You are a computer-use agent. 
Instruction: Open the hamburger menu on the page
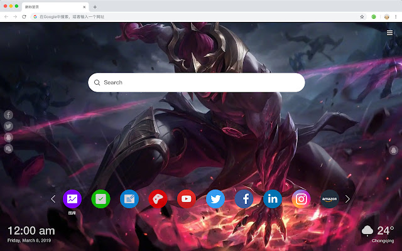(x=389, y=33)
